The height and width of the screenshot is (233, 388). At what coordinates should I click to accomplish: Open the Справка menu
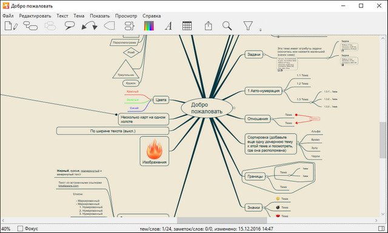coord(152,16)
